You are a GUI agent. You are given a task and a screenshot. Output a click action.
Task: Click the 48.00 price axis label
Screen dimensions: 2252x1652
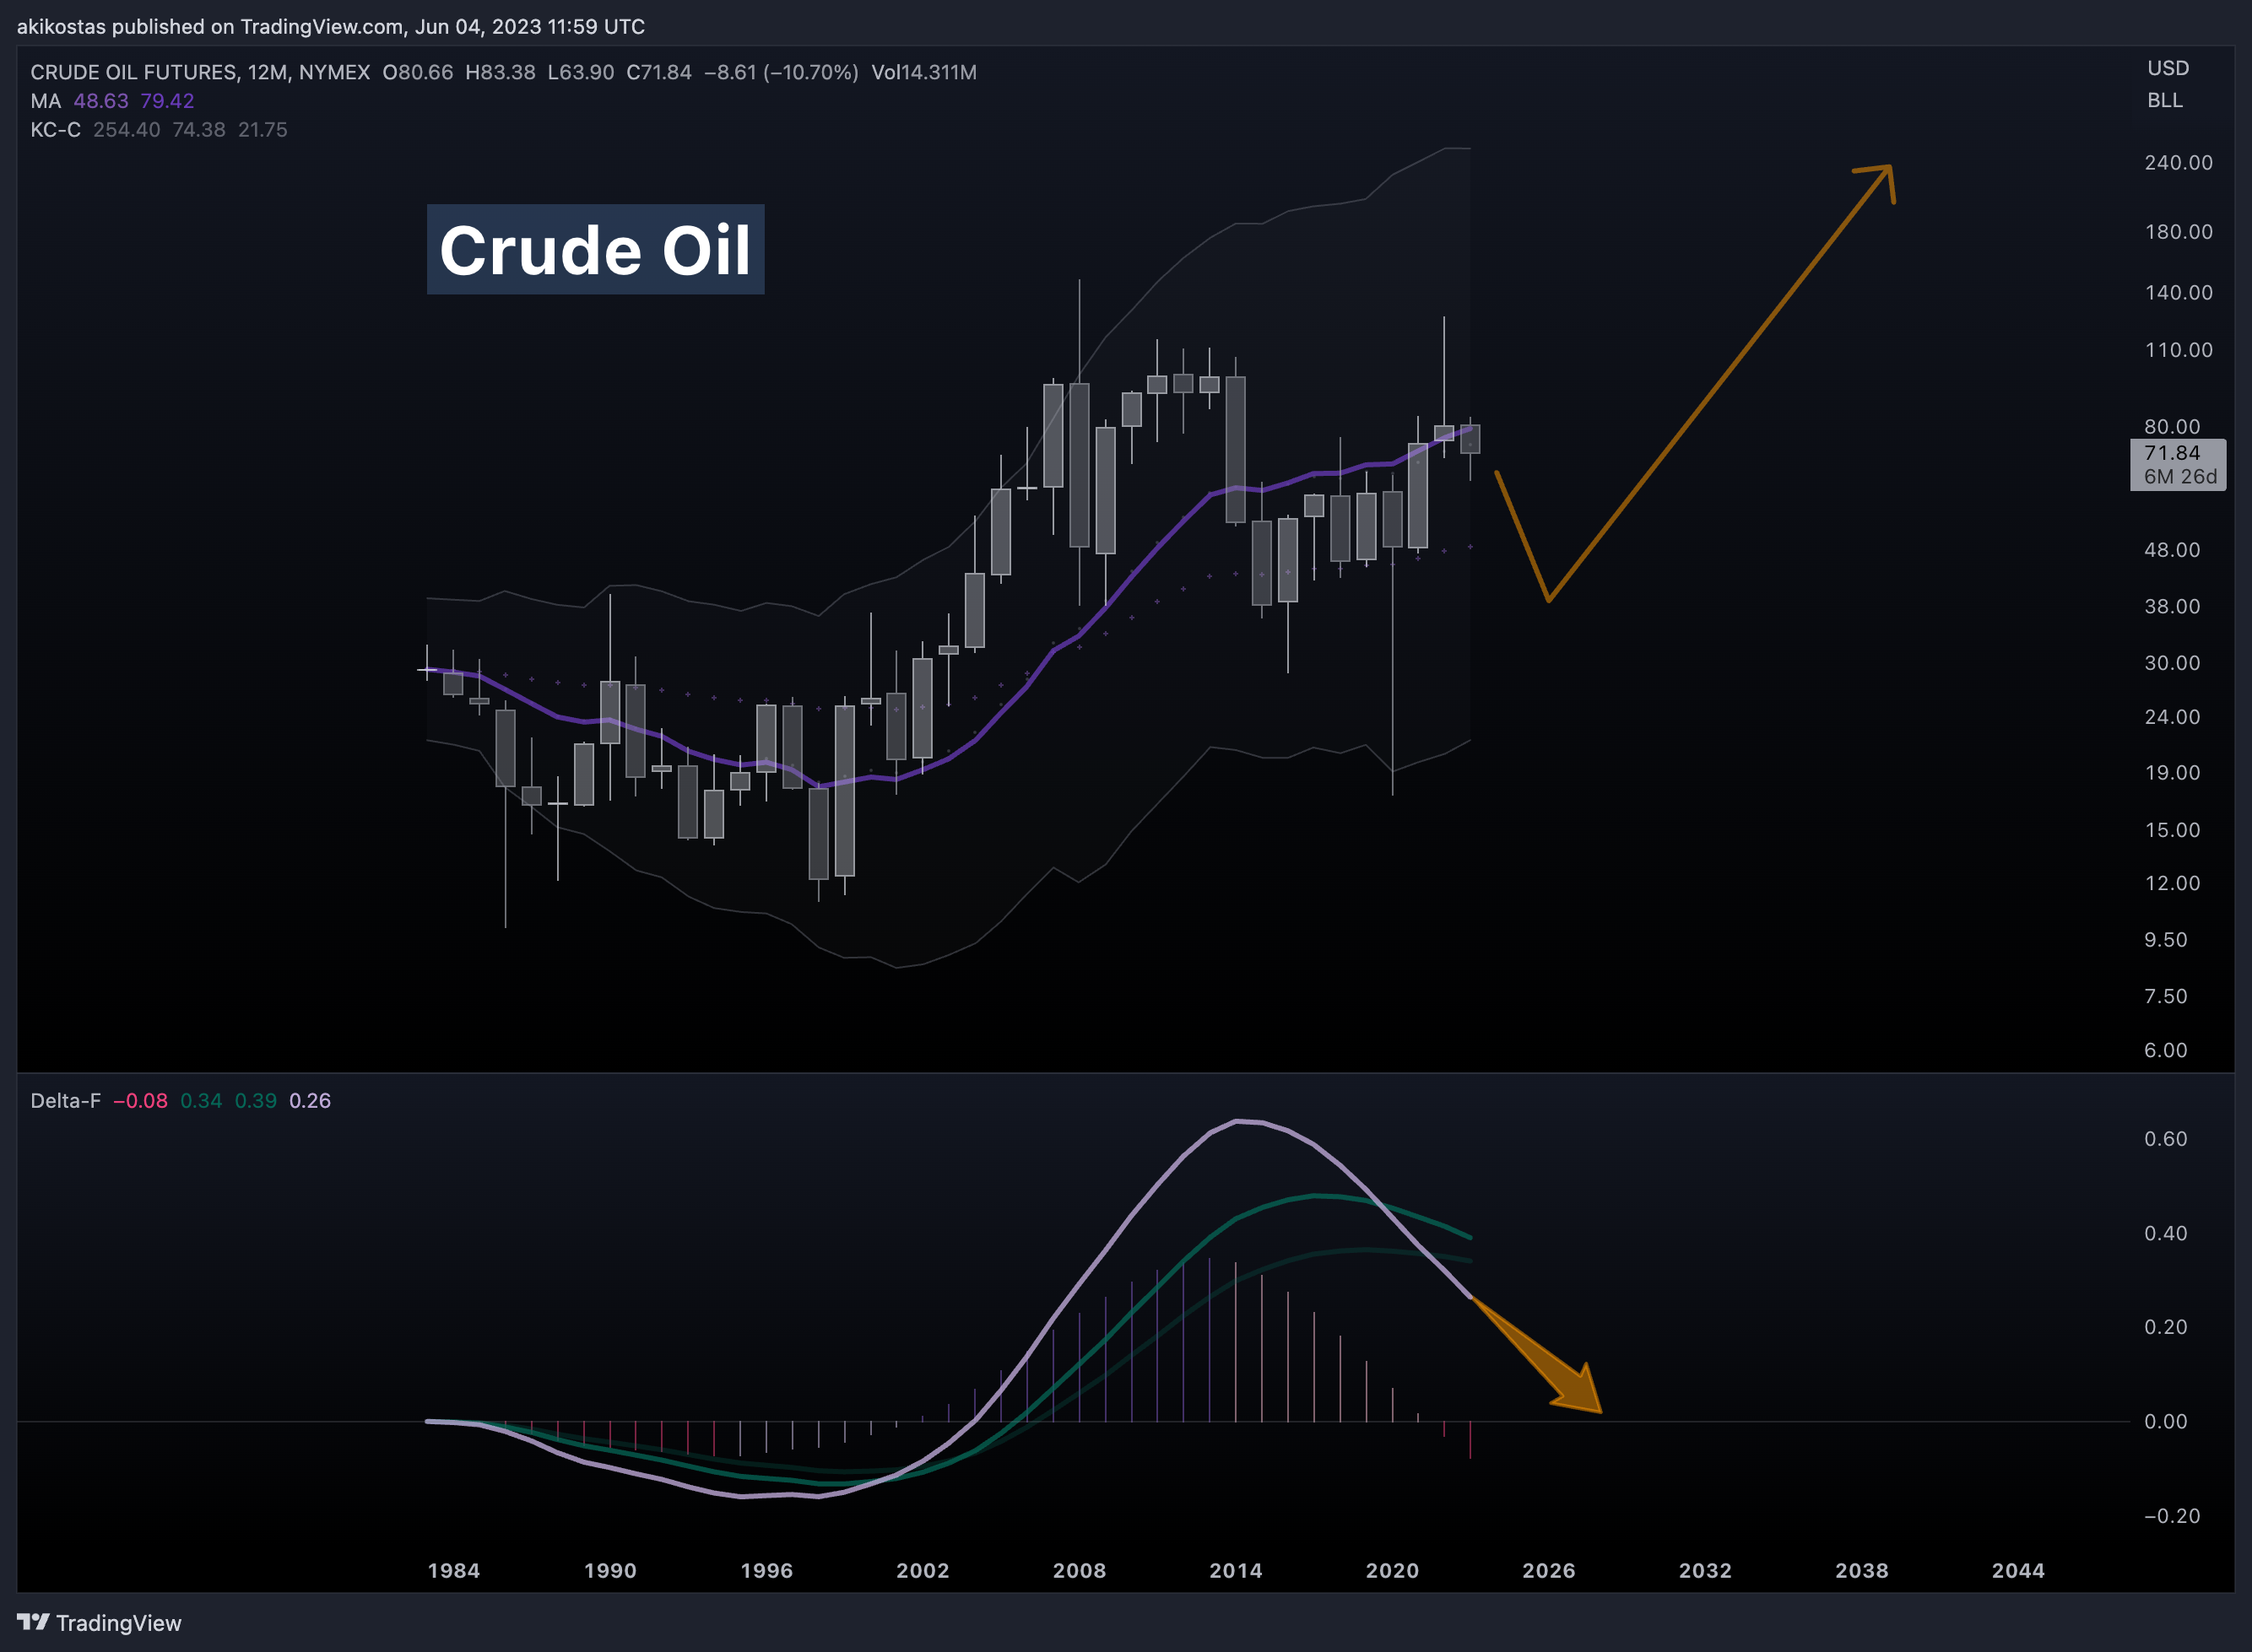click(2172, 550)
